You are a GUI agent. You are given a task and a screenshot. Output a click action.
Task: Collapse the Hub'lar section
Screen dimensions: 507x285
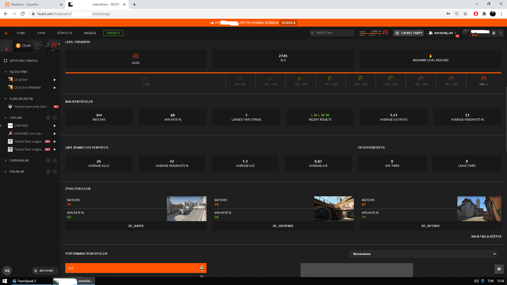[x=6, y=118]
